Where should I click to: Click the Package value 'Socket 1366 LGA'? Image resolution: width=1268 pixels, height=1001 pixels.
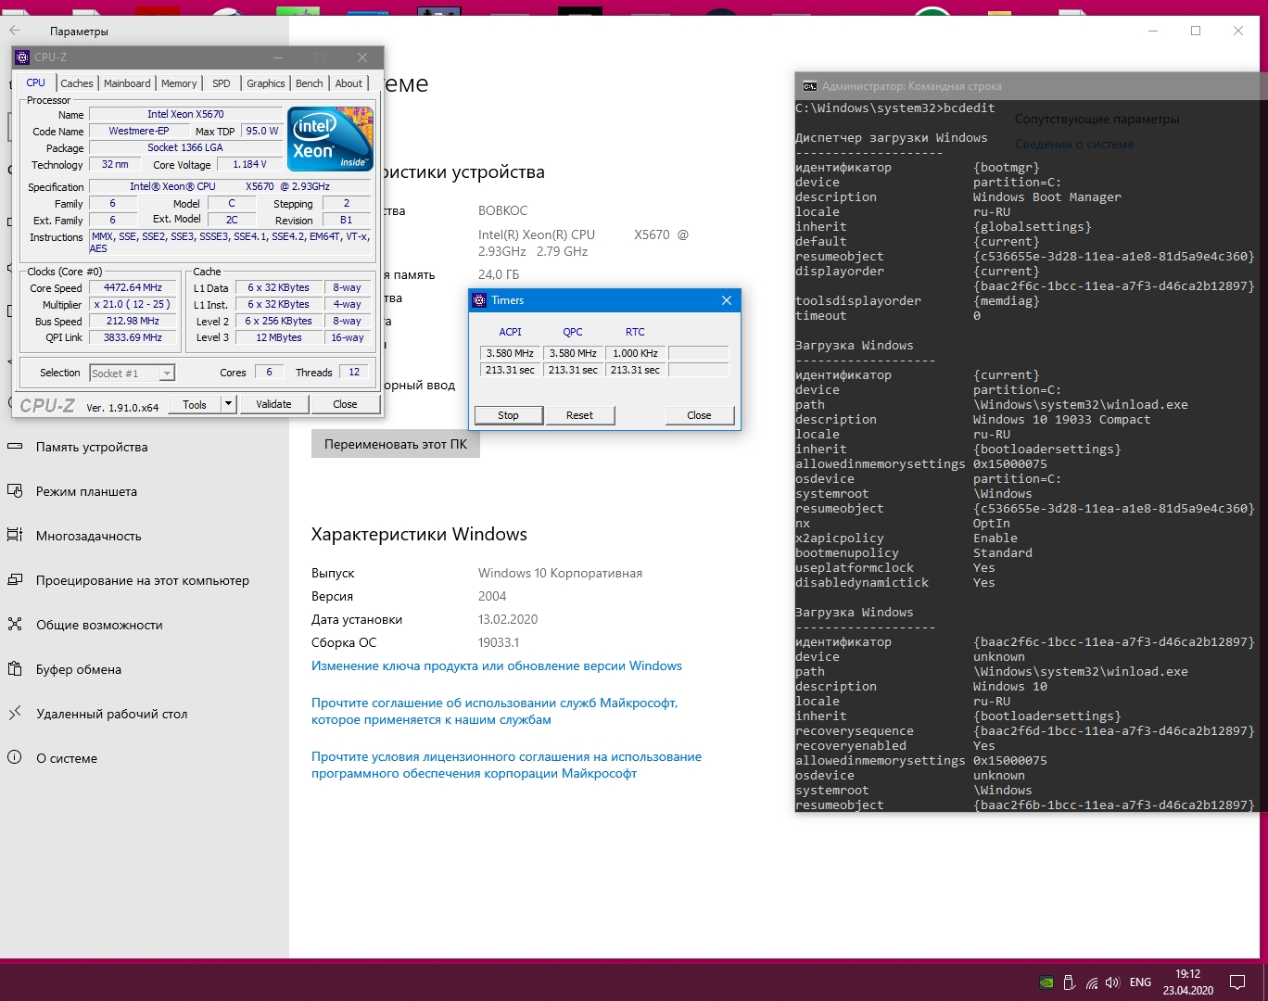[185, 147]
